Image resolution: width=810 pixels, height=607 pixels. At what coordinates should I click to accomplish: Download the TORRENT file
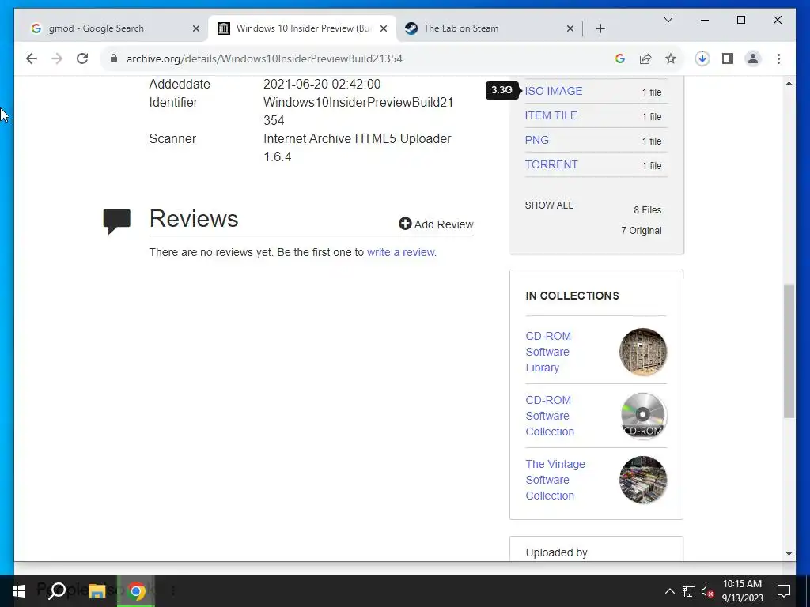coord(551,164)
